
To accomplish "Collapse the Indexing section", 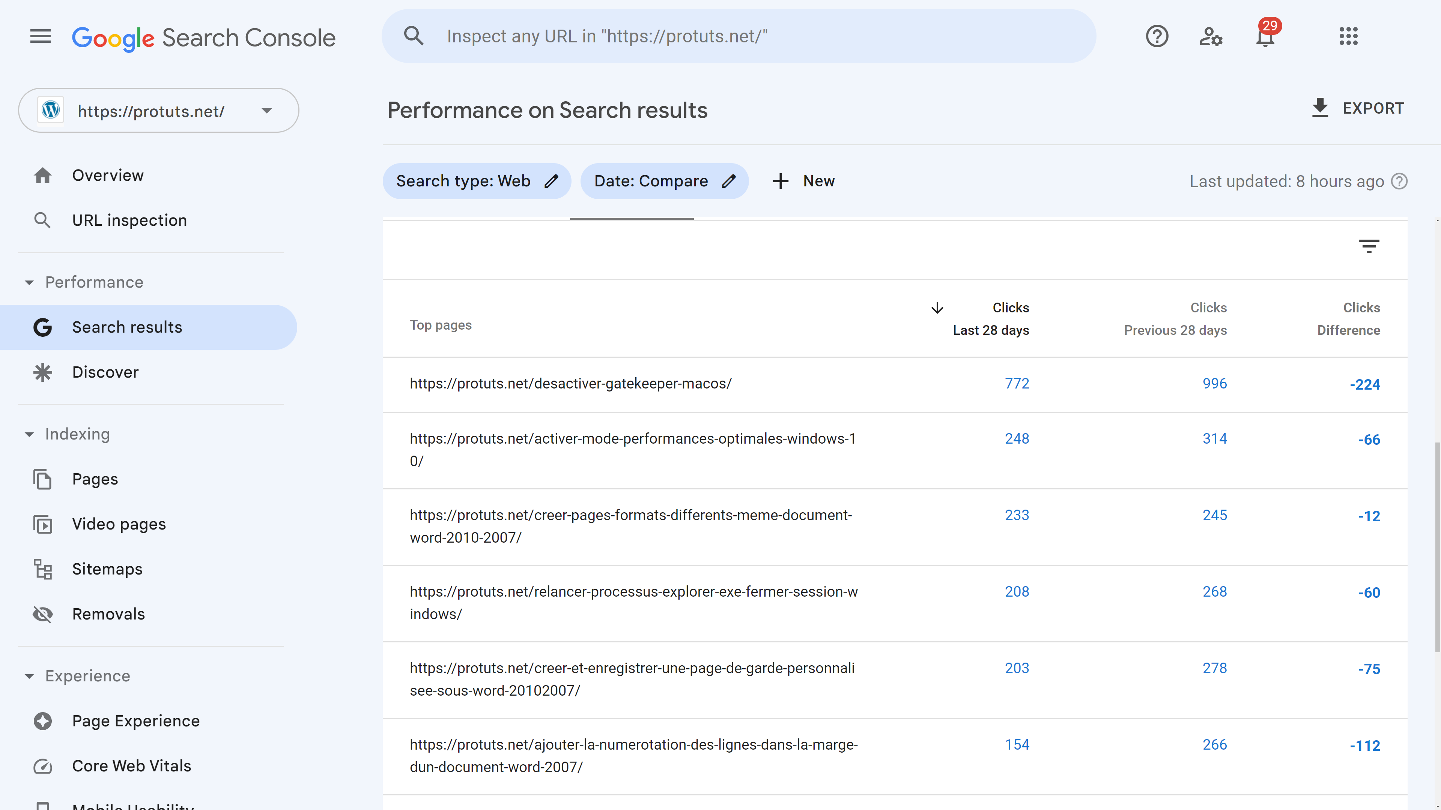I will coord(29,434).
